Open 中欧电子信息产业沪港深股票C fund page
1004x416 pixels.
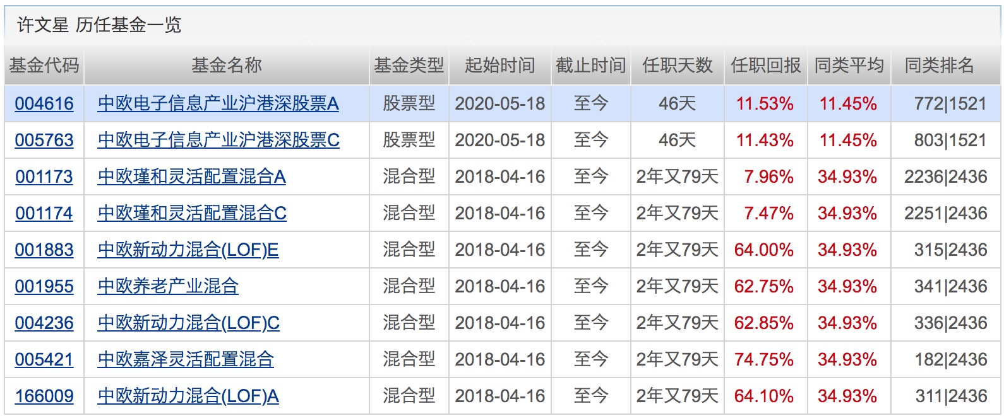218,140
